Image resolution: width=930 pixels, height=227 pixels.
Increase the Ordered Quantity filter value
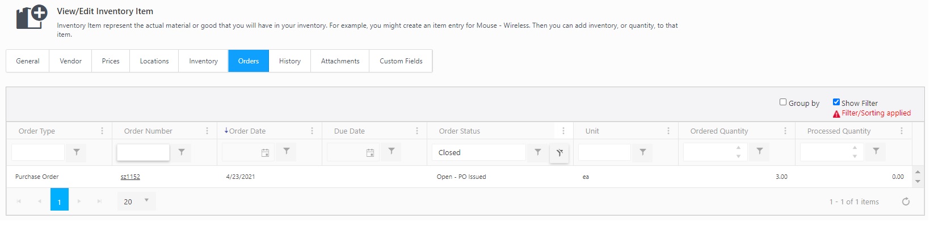[738, 148]
